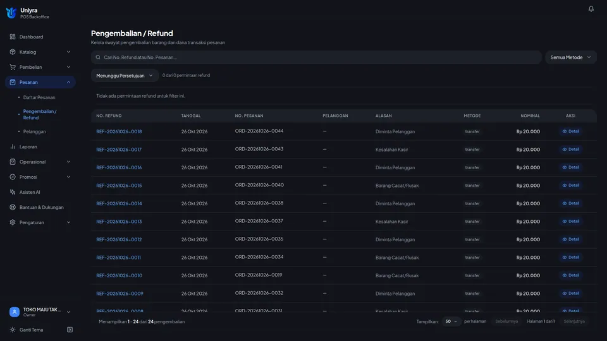The width and height of the screenshot is (607, 341).
Task: Click the Dashboard grid icon
Action: tap(13, 37)
